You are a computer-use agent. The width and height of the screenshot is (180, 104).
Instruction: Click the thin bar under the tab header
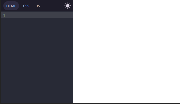[x=37, y=12]
